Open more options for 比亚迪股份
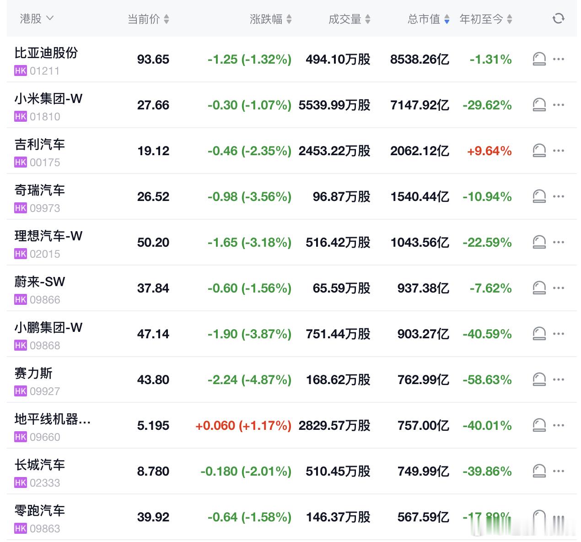The height and width of the screenshot is (542, 581). pos(559,59)
